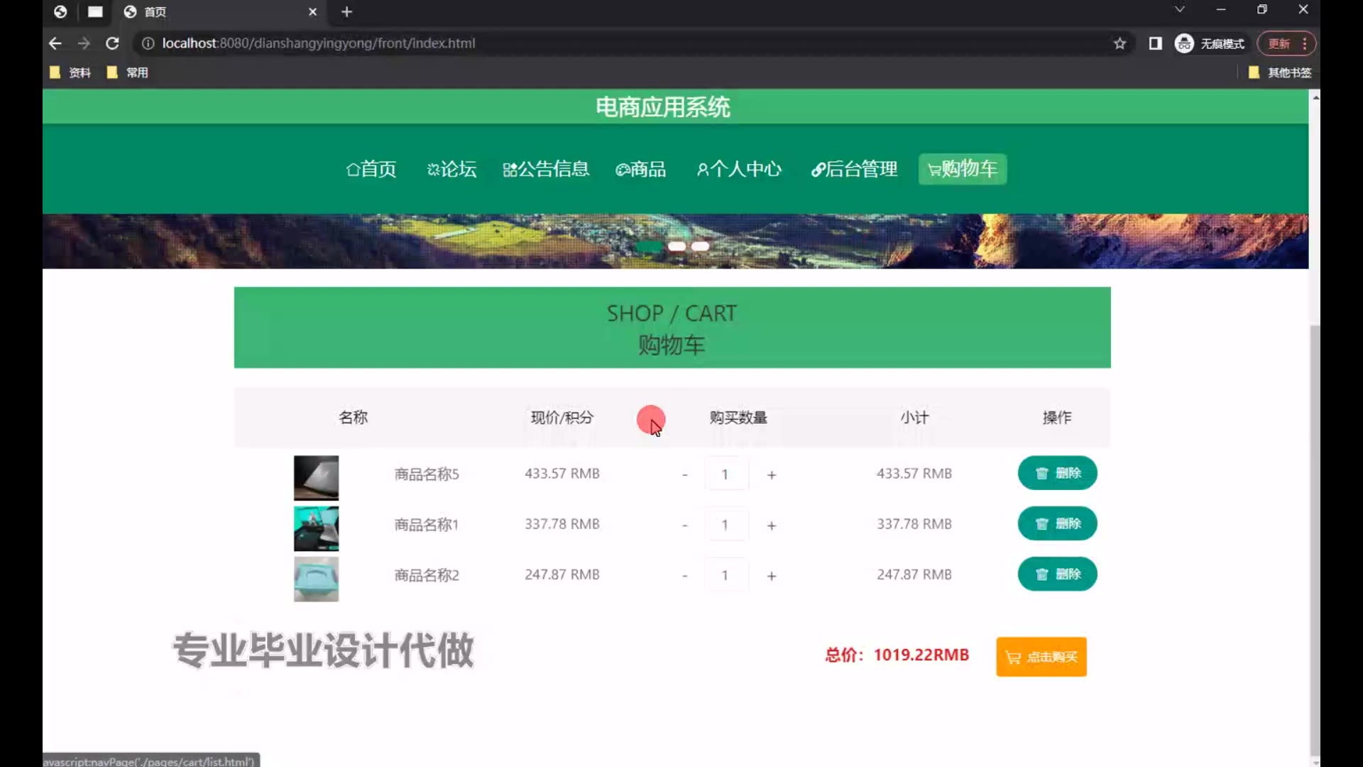The image size is (1363, 767).
Task: Decrease quantity of 商品名称1 with minus
Action: tap(684, 526)
